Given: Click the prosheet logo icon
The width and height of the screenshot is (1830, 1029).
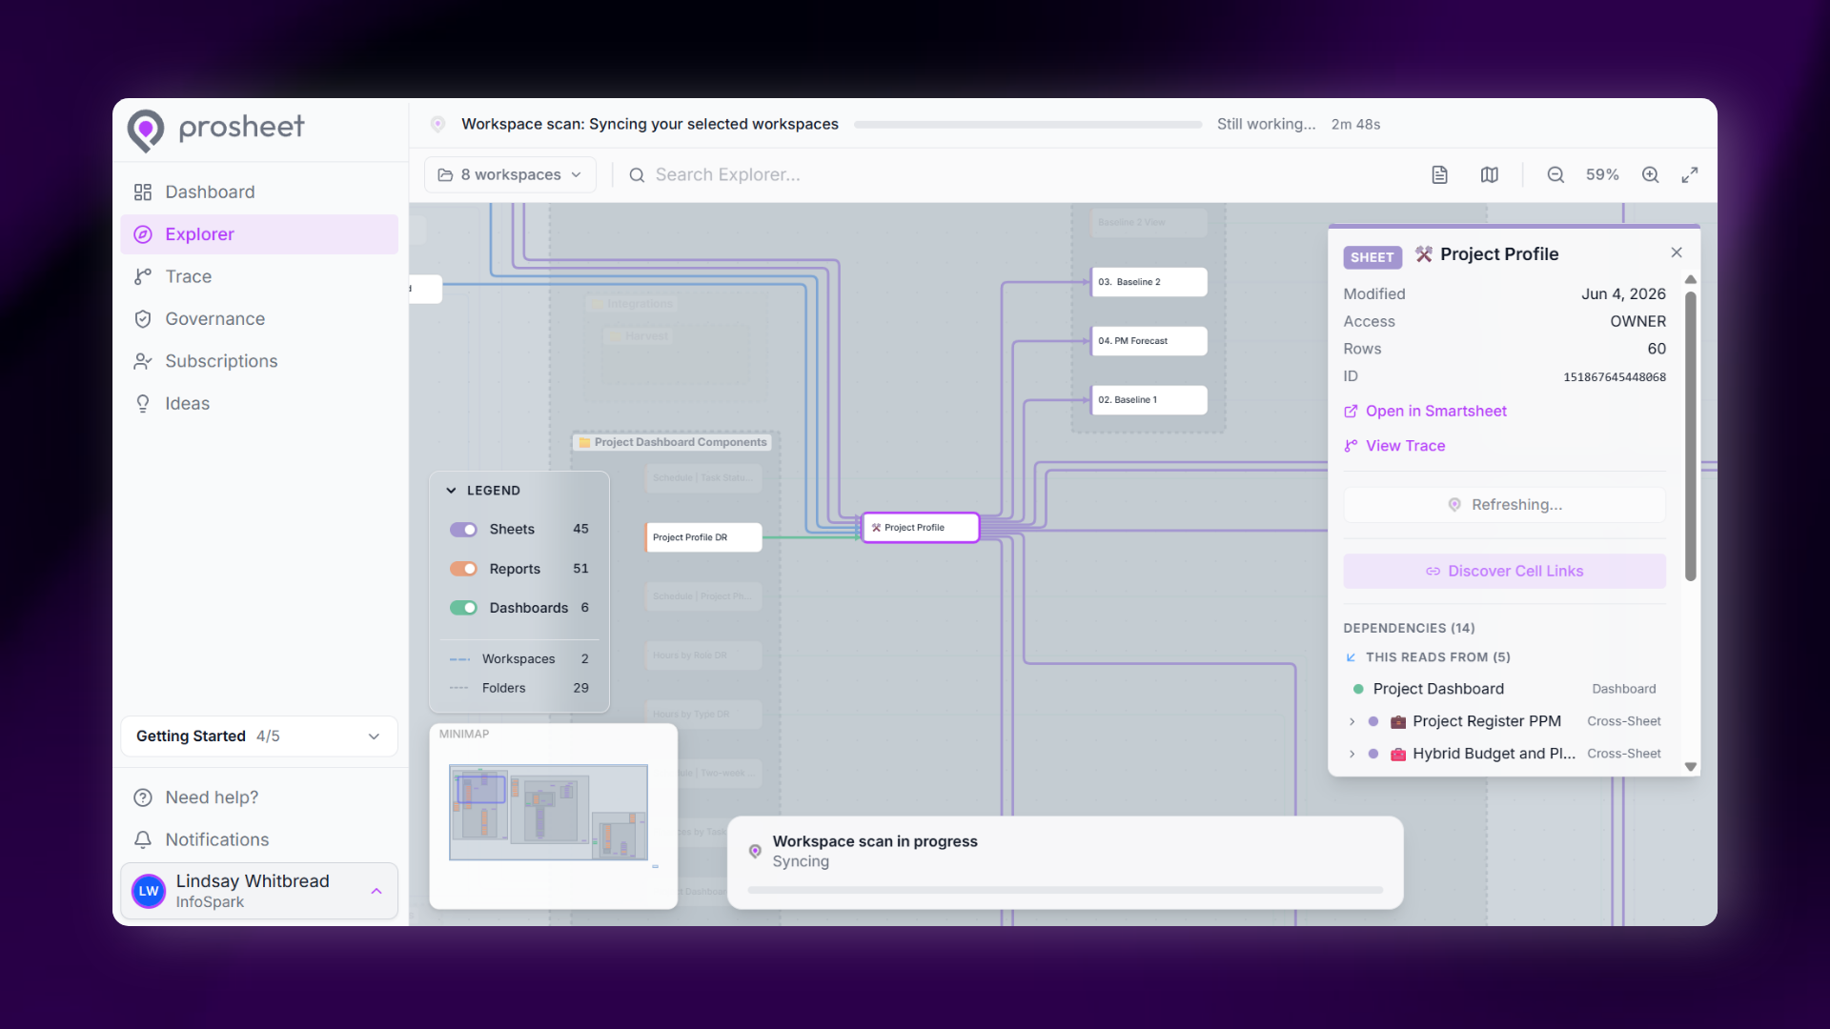Looking at the screenshot, I should (x=146, y=130).
